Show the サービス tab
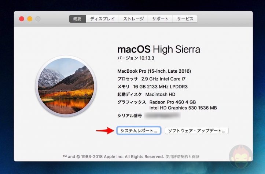This screenshot has height=174, width=265. [x=185, y=19]
